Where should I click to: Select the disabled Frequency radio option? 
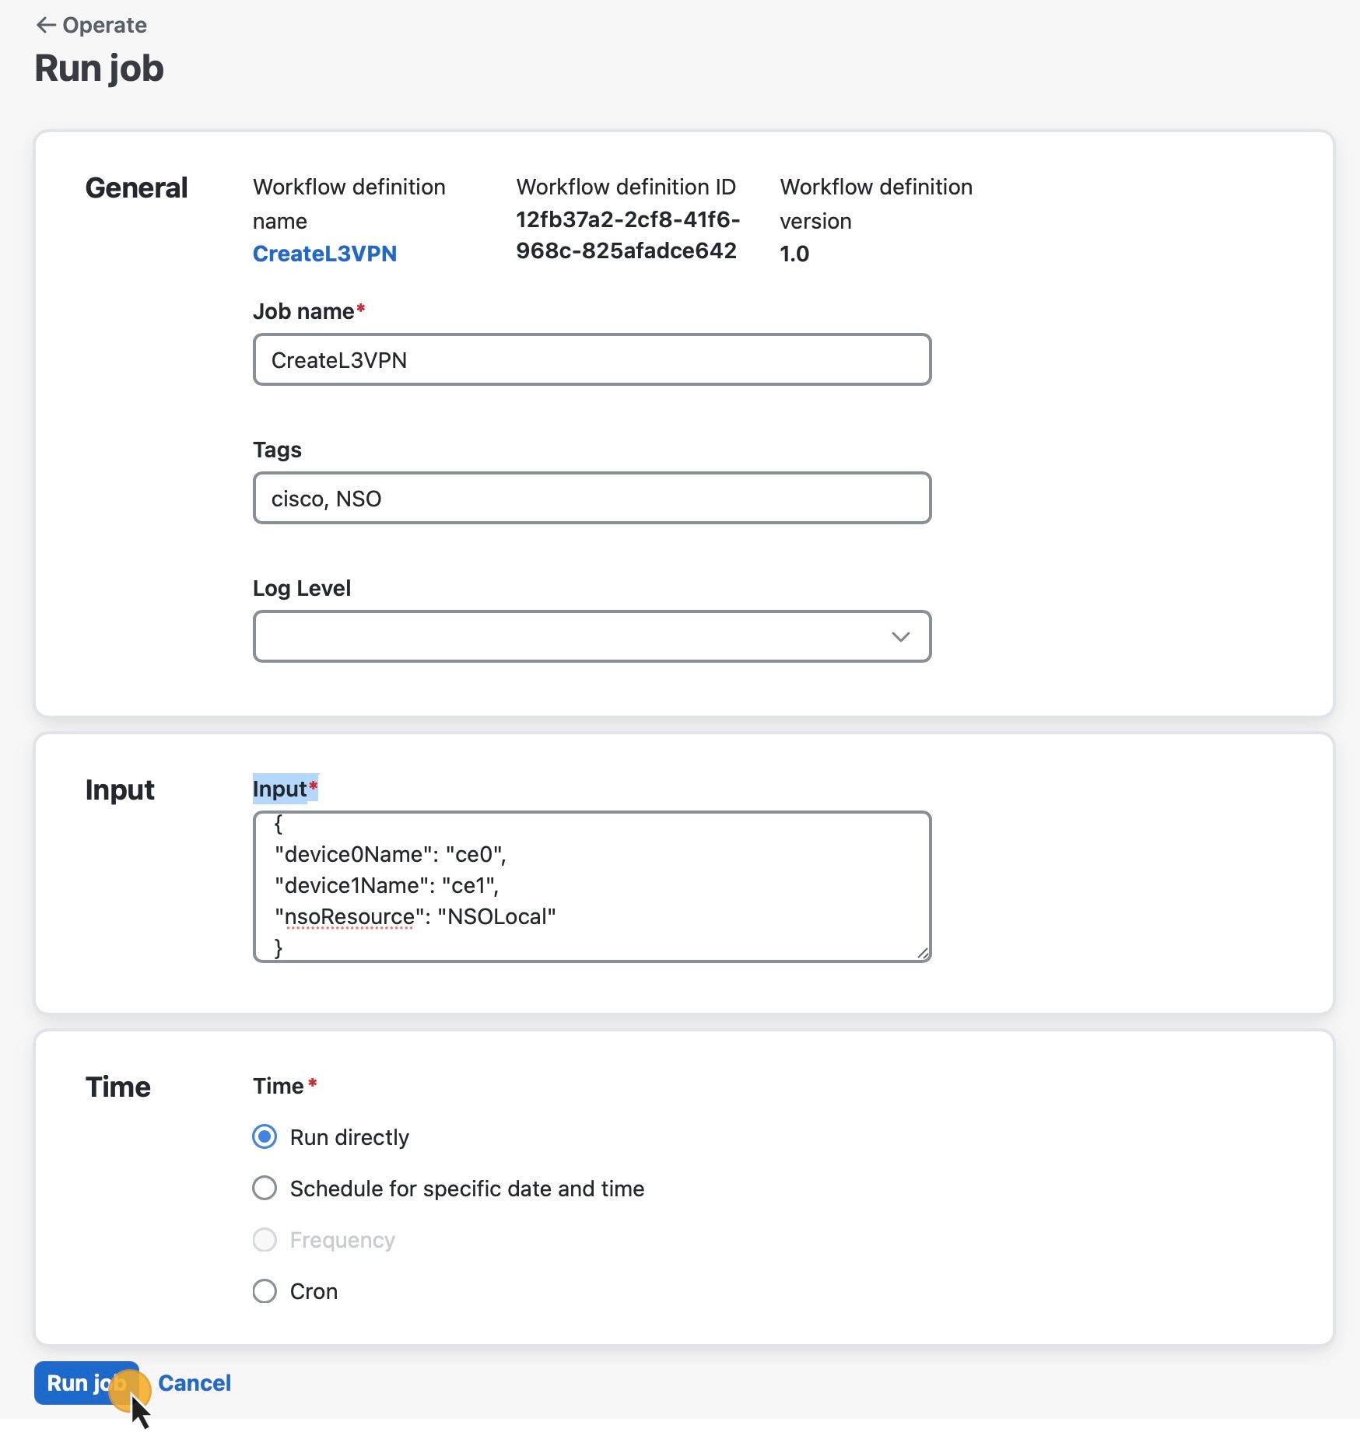265,1239
